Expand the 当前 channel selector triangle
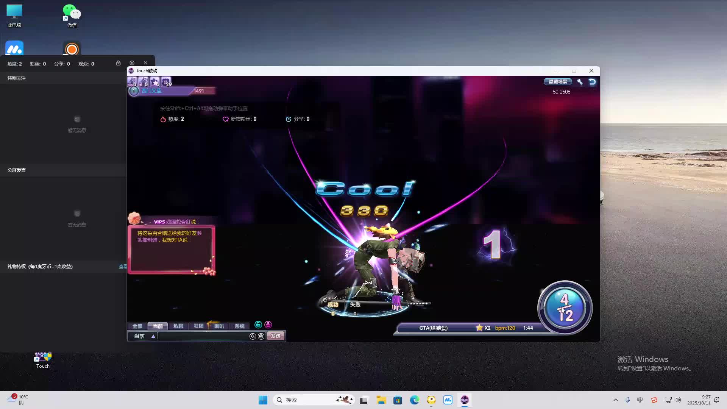Image resolution: width=727 pixels, height=409 pixels. click(153, 336)
